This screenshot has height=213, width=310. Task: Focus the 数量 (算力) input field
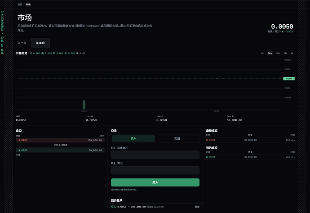tap(155, 170)
